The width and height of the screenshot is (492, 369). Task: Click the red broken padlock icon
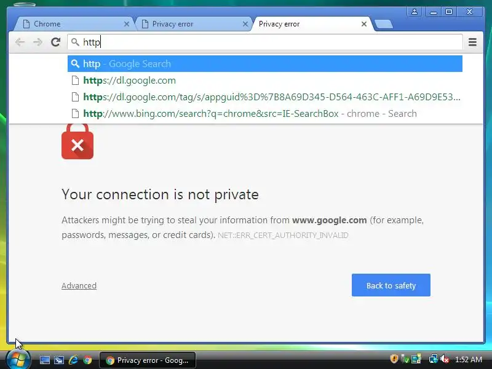tap(77, 141)
